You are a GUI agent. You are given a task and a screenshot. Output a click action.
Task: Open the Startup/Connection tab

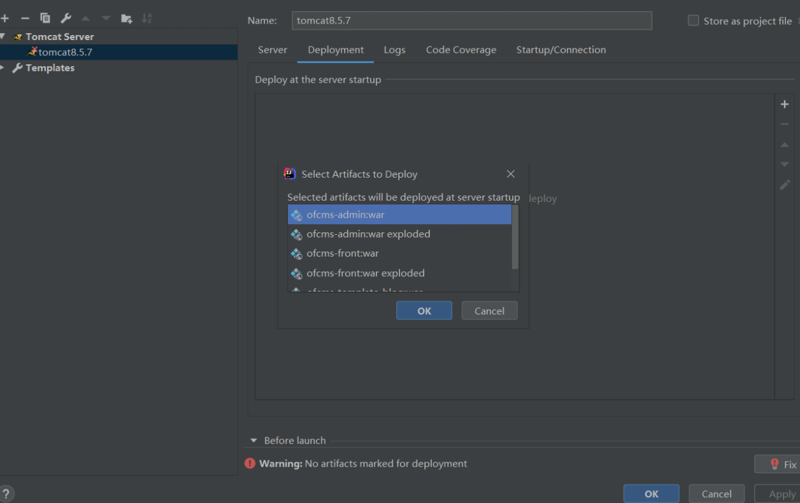(x=561, y=50)
